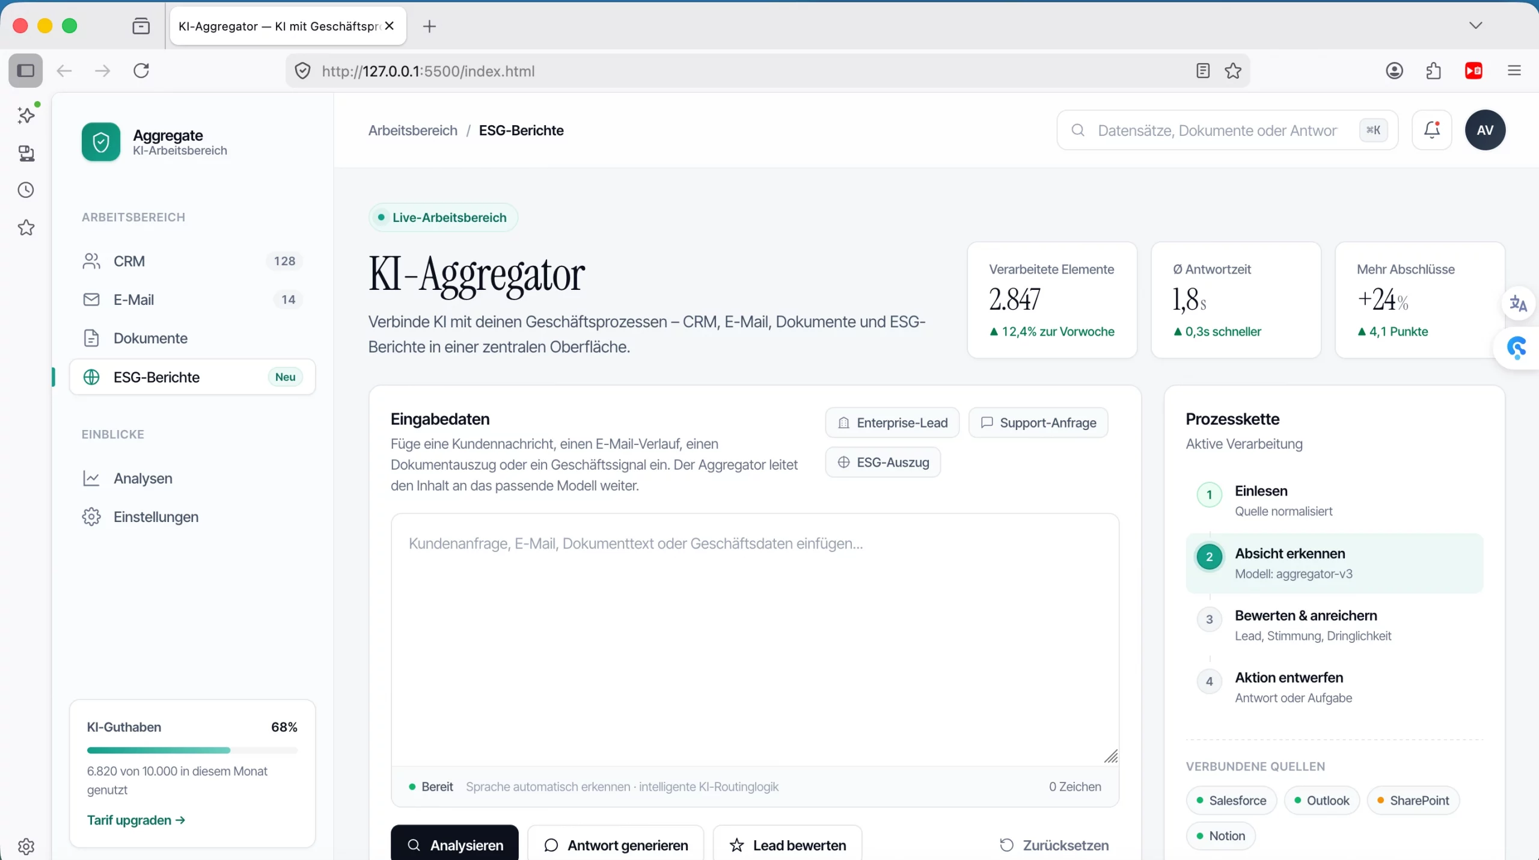The width and height of the screenshot is (1539, 860).
Task: Bookmark page with the star icon
Action: (x=1233, y=71)
